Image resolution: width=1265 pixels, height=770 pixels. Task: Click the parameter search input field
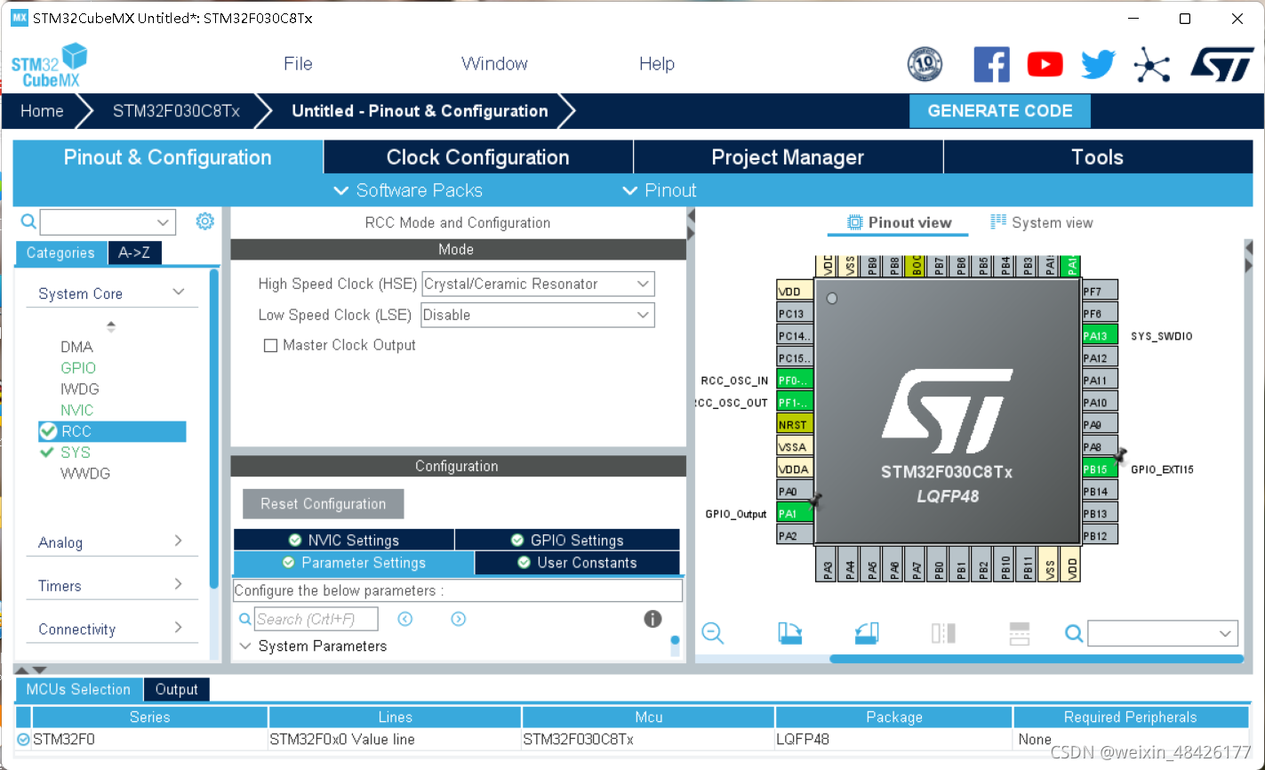click(316, 619)
